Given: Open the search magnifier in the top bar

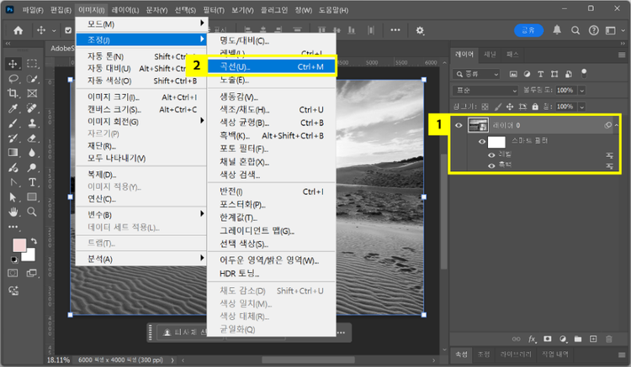Looking at the screenshot, I should click(x=575, y=30).
